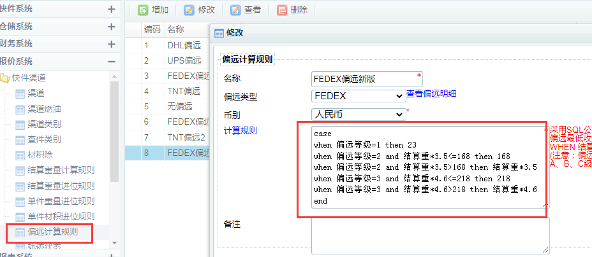
Task: Select 材积除 tree item
Action: click(40, 155)
